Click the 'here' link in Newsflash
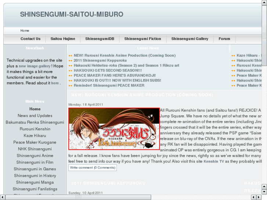 point(55,83)
